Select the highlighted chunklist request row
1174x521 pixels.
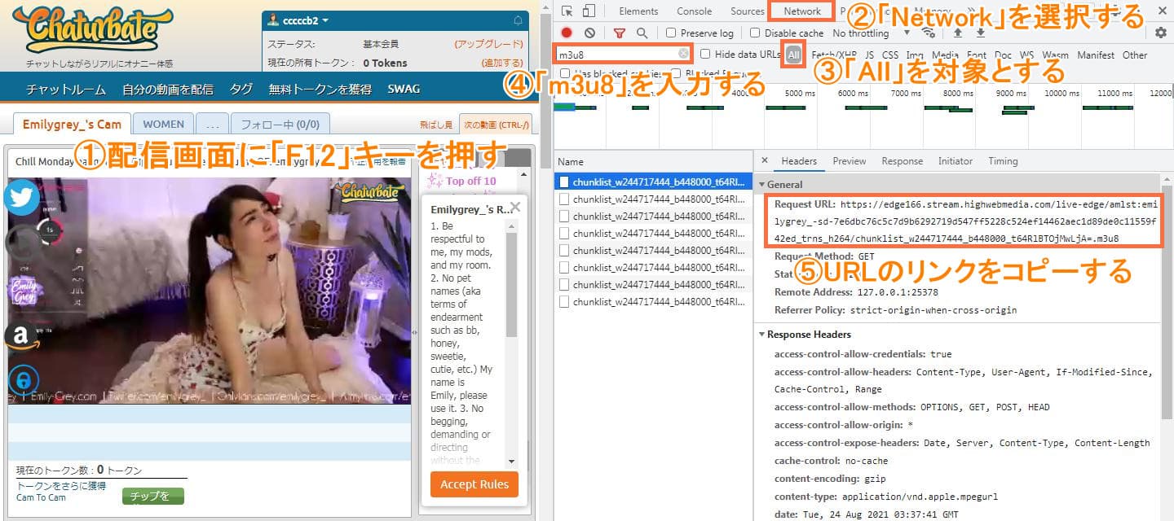coord(653,182)
